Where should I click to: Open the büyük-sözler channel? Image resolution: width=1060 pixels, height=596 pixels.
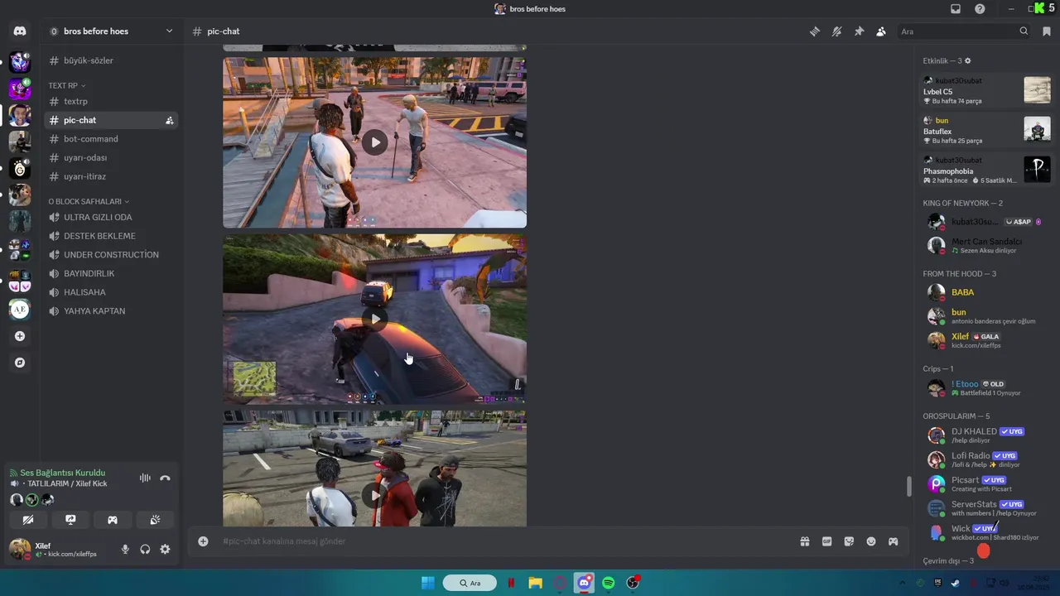(111, 60)
